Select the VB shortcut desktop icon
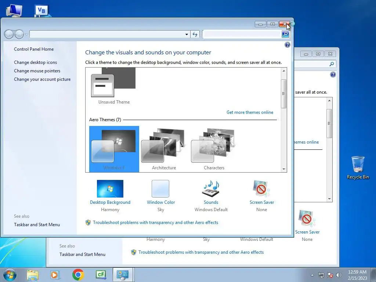 (x=43, y=11)
